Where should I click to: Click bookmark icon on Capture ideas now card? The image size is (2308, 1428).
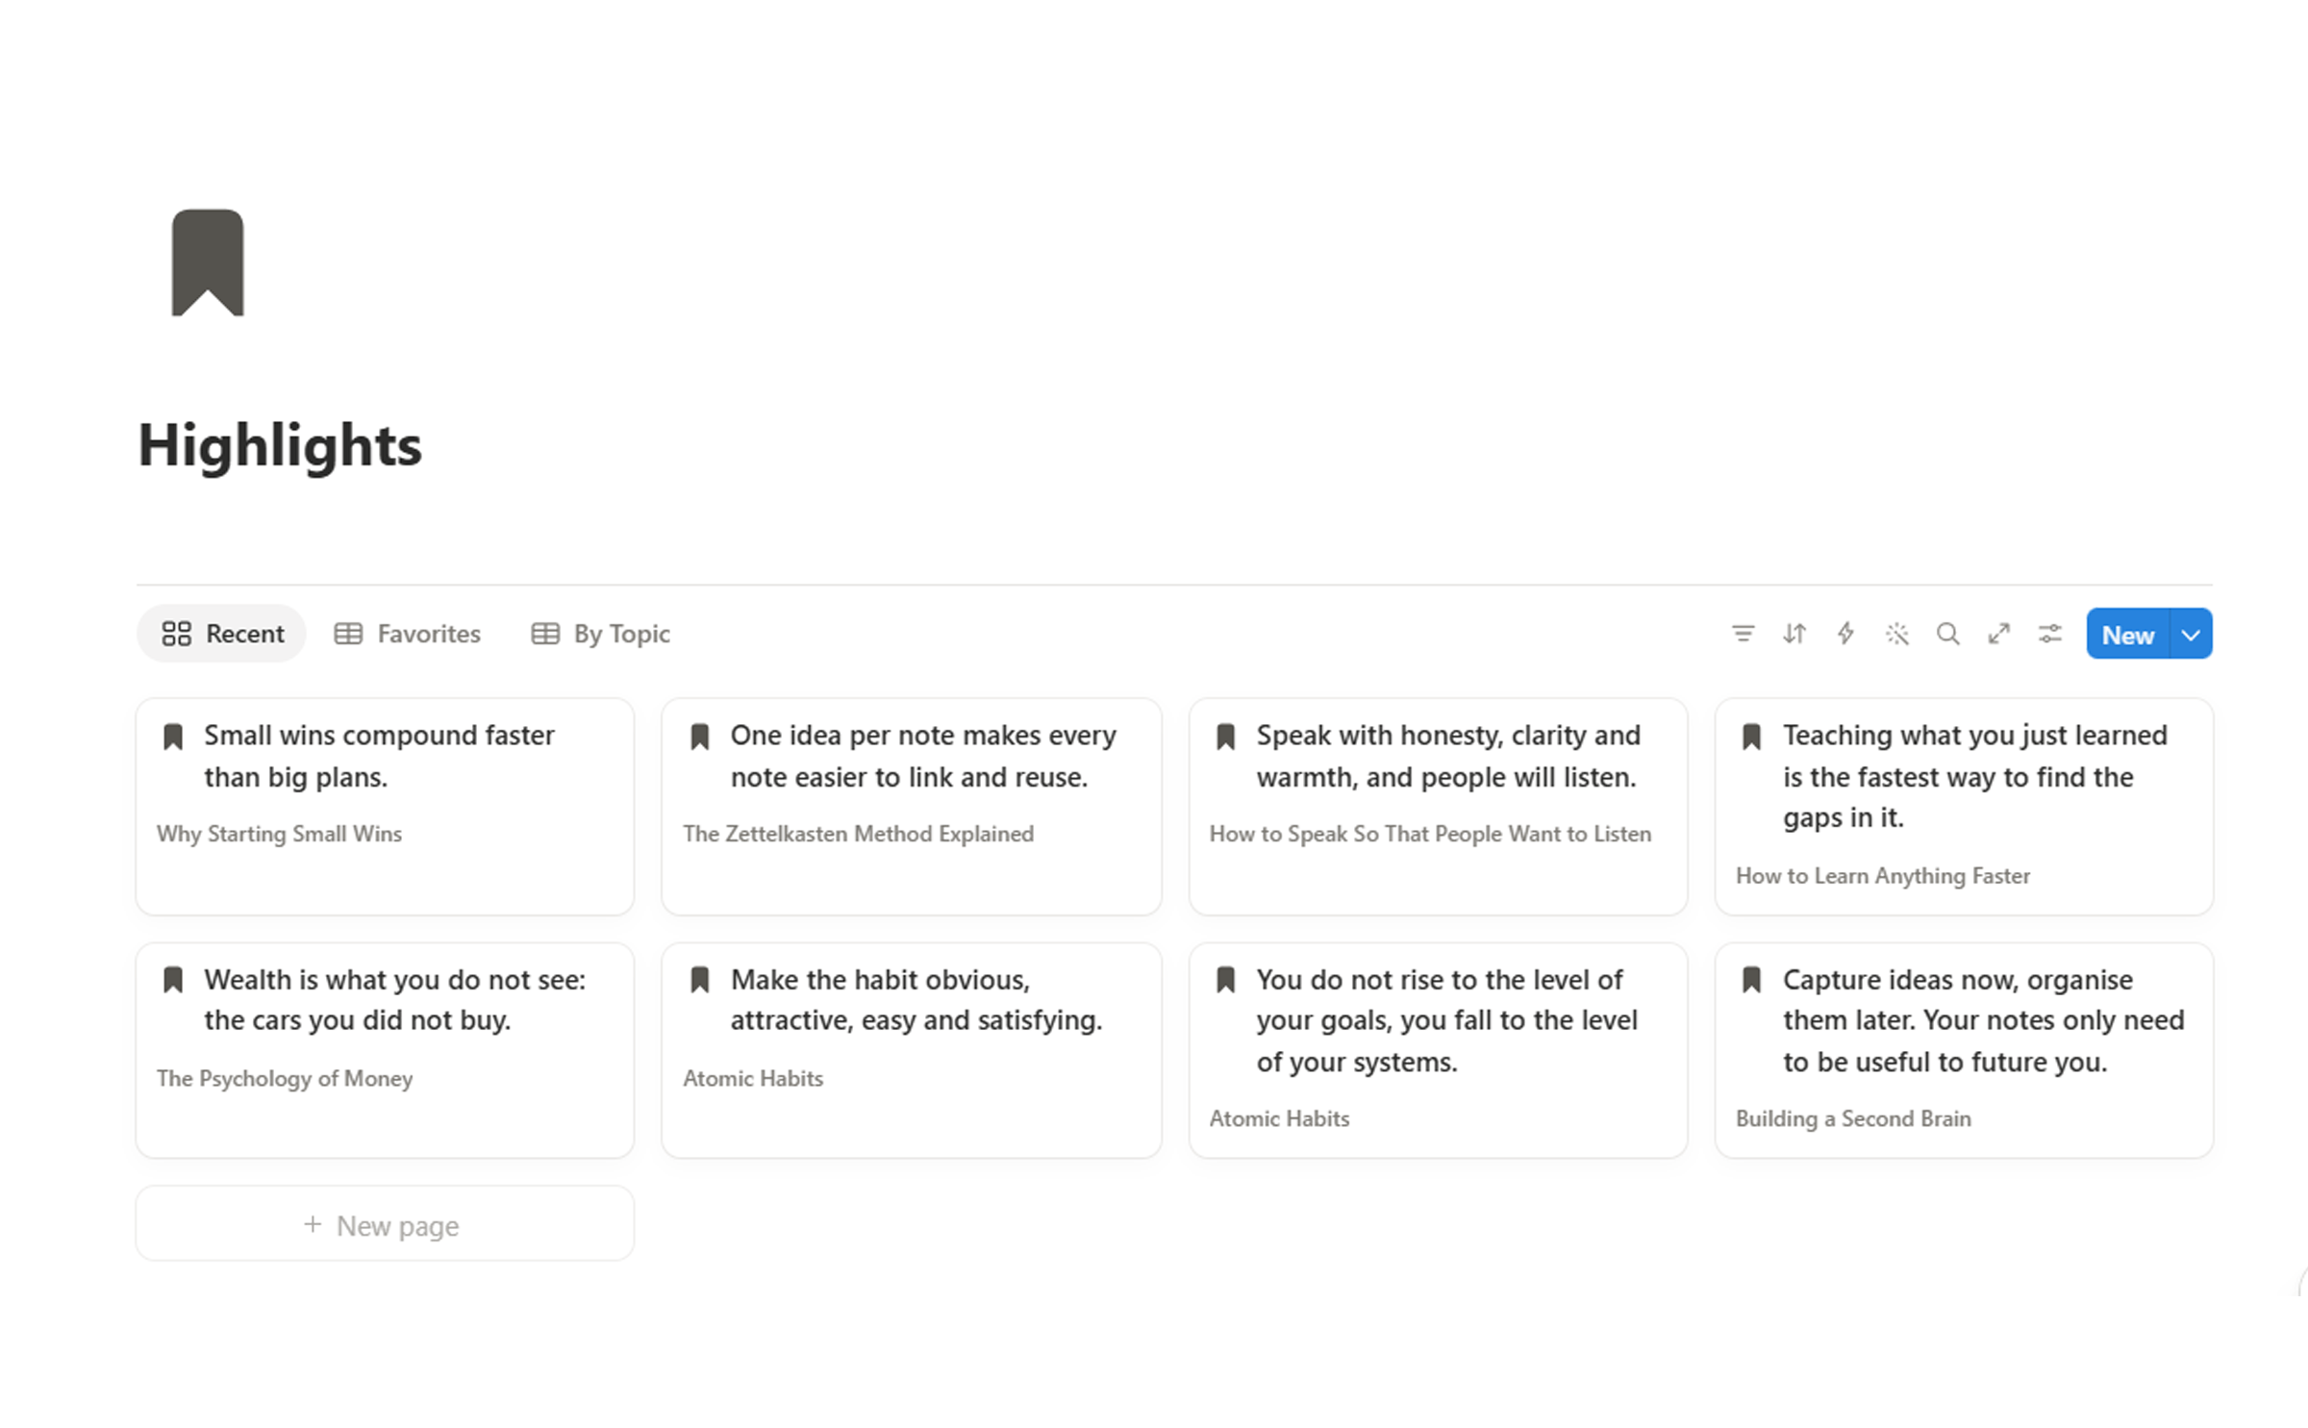click(1751, 981)
